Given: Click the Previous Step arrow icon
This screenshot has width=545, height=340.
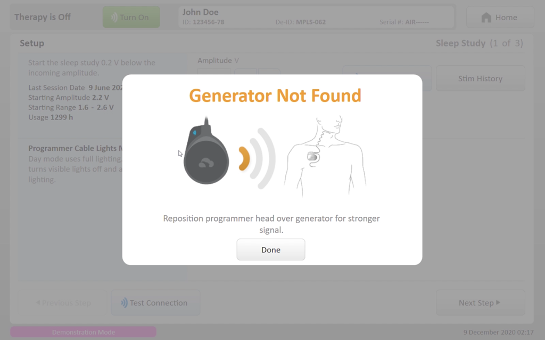Looking at the screenshot, I should [38, 302].
